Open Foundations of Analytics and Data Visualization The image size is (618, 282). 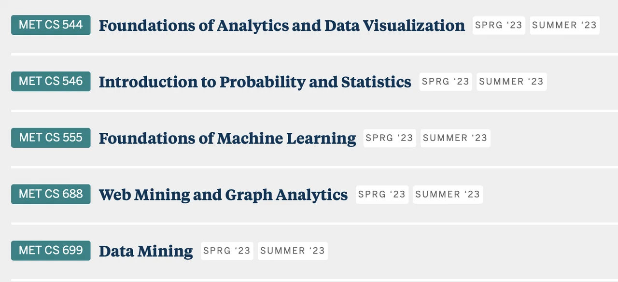[x=281, y=26]
